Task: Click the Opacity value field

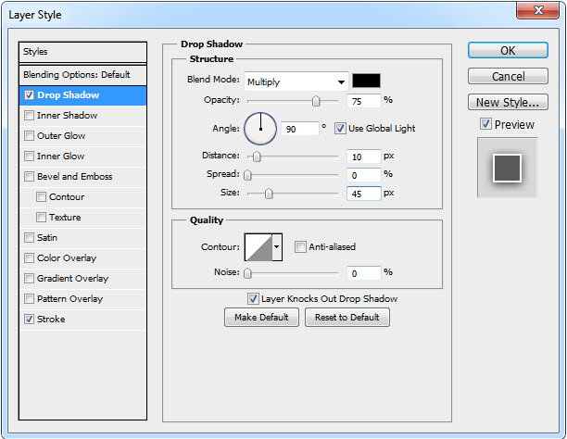Action: pos(364,101)
